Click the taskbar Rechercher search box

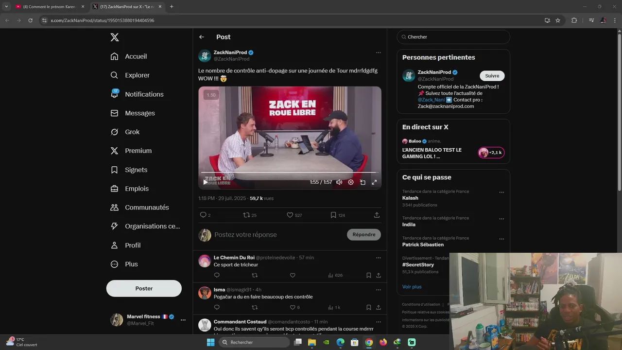pos(255,342)
